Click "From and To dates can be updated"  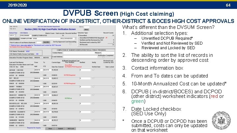pyautogui.click(x=170, y=76)
